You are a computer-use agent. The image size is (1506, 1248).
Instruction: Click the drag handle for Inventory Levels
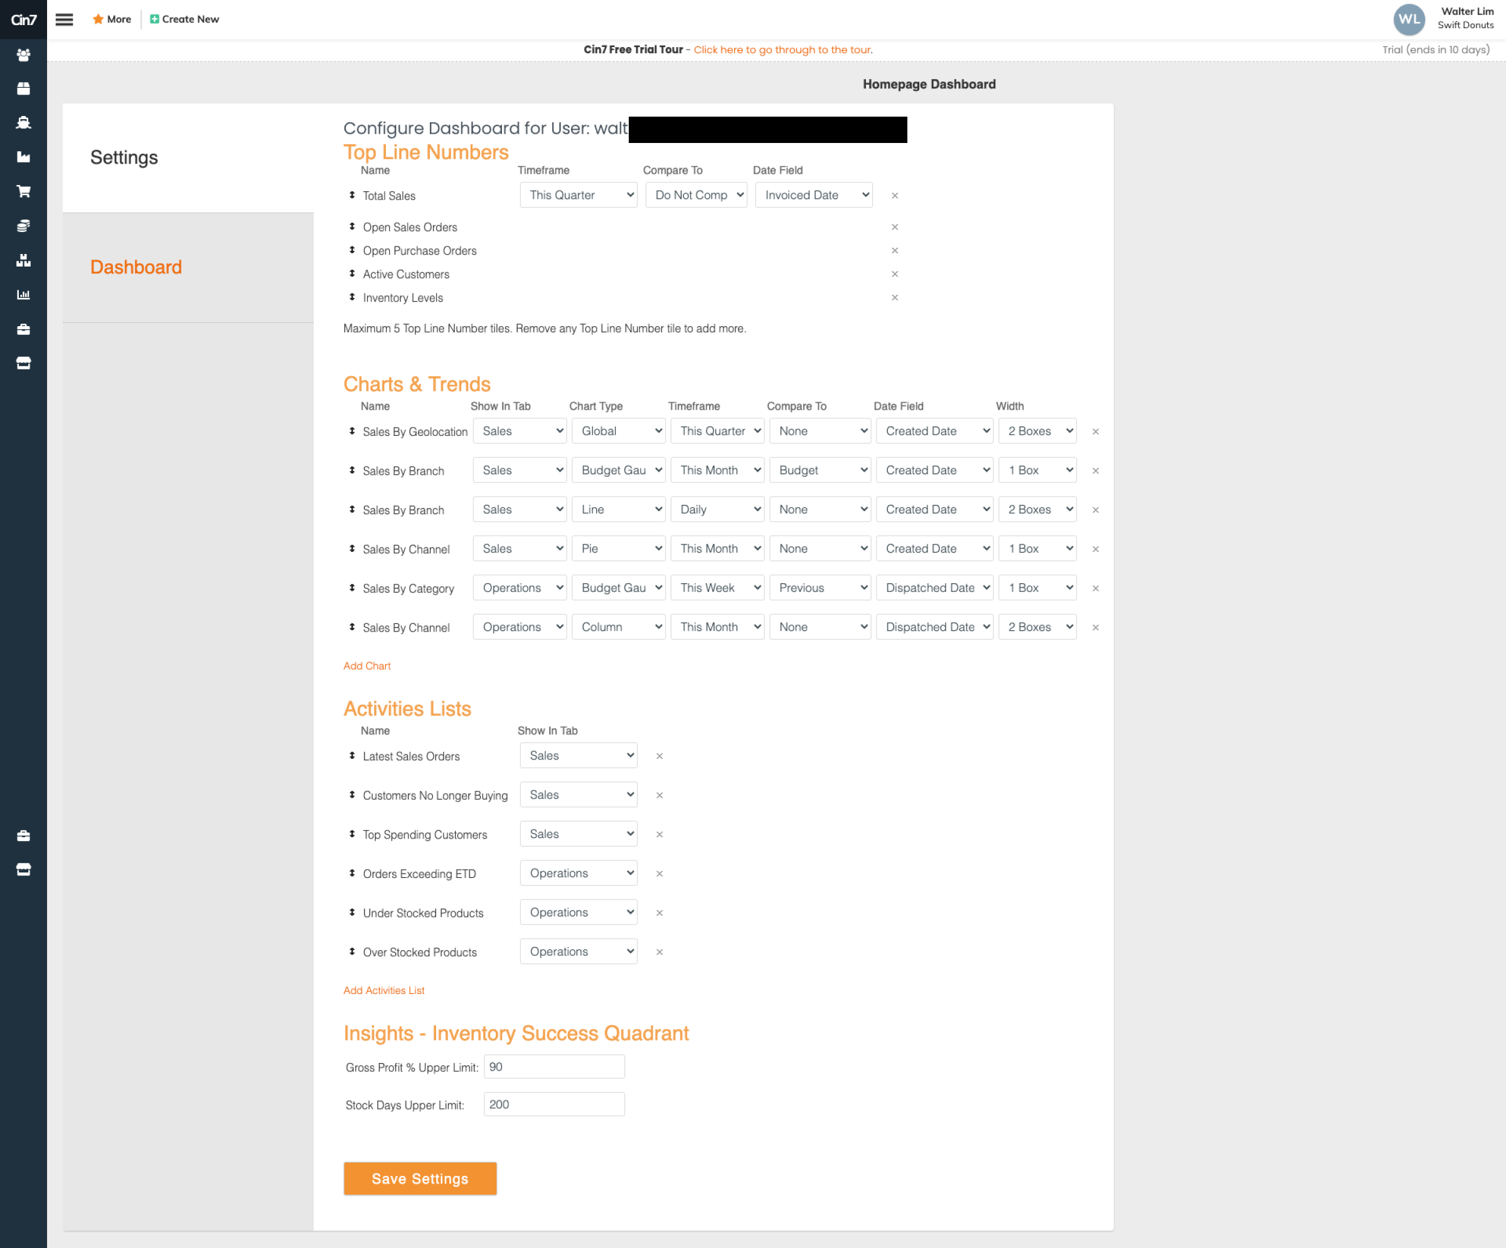pyautogui.click(x=351, y=297)
